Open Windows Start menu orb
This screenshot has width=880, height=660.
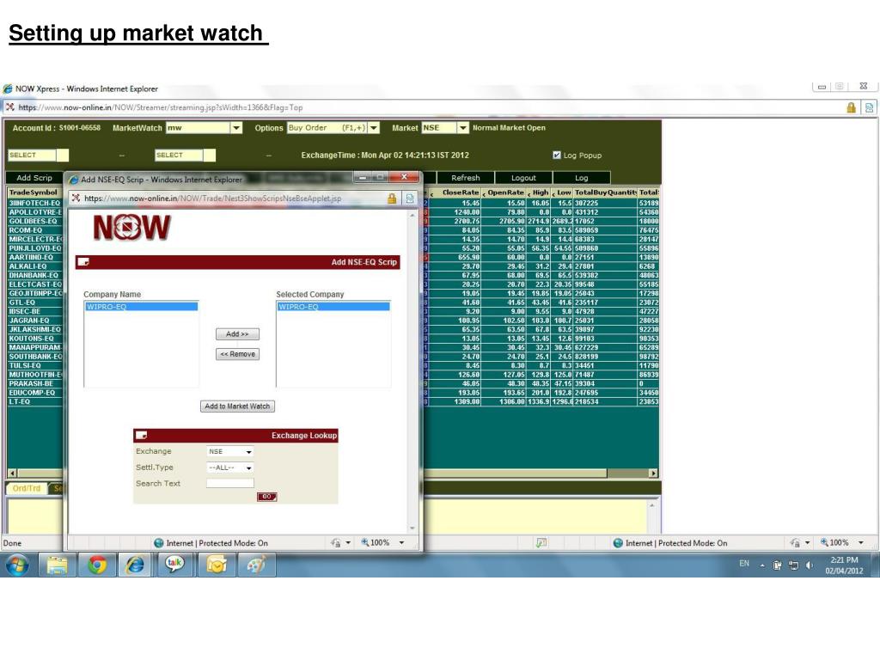[x=17, y=565]
